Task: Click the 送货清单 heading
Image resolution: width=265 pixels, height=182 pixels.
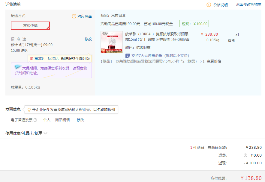Action: pos(13,4)
